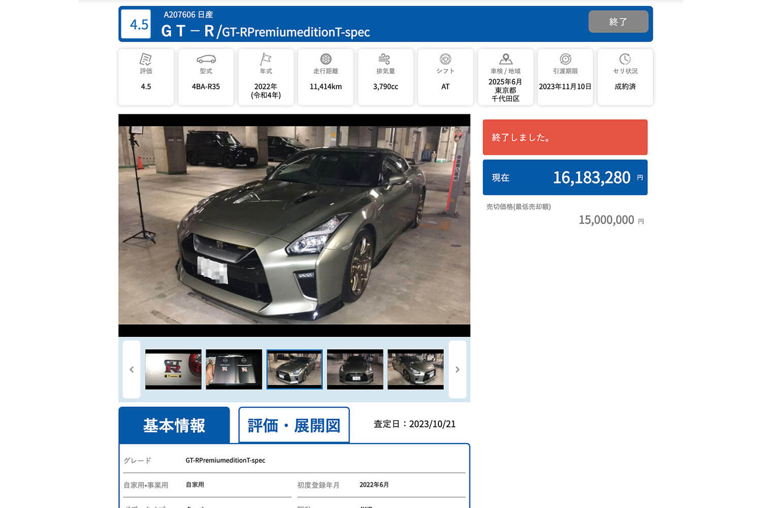Viewport: 762px width, 508px height.
Task: Click the 型式 car model icon
Action: pyautogui.click(x=206, y=59)
